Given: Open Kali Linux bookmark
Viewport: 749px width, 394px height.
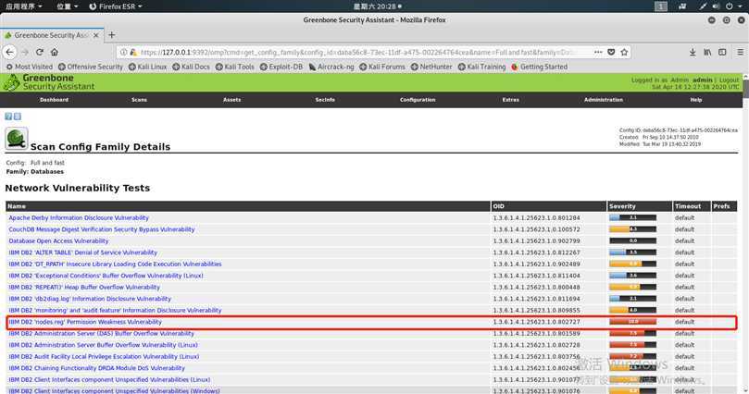Looking at the screenshot, I should pyautogui.click(x=147, y=67).
